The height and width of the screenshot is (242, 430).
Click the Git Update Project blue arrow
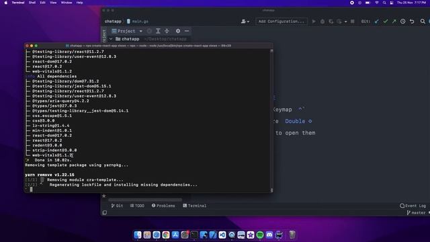pyautogui.click(x=376, y=22)
